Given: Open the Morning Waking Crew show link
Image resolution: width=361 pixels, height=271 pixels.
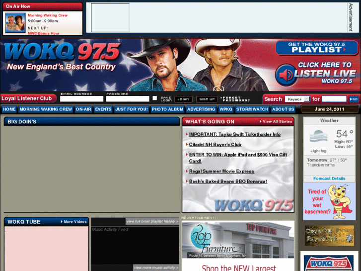Looking at the screenshot, I should point(48,15).
